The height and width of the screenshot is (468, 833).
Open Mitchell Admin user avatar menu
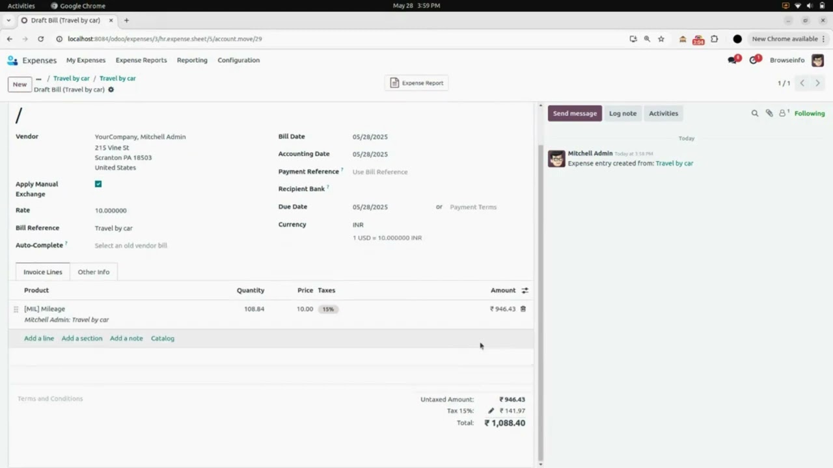click(x=818, y=60)
